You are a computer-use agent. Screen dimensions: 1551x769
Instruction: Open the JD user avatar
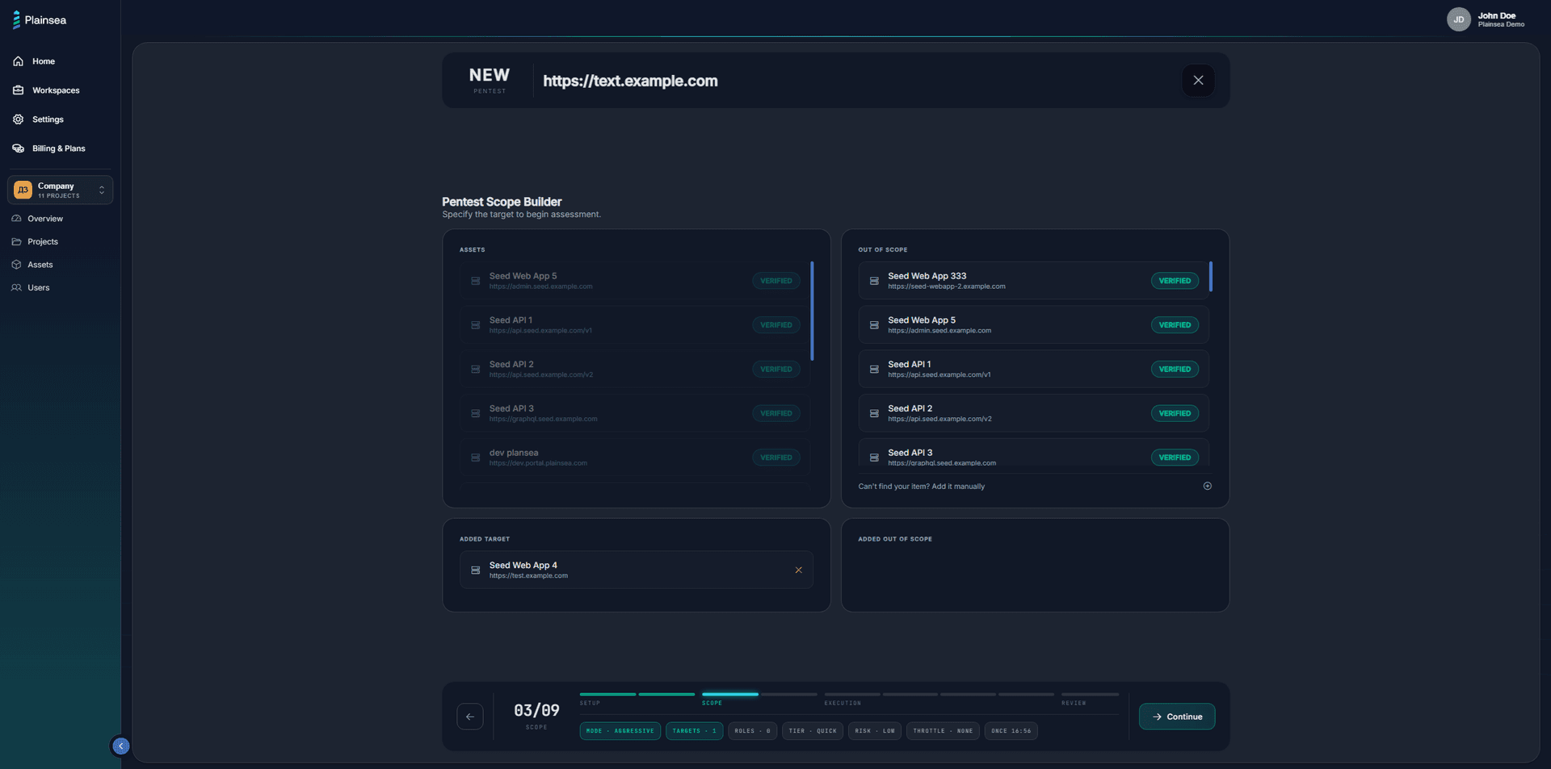tap(1458, 19)
